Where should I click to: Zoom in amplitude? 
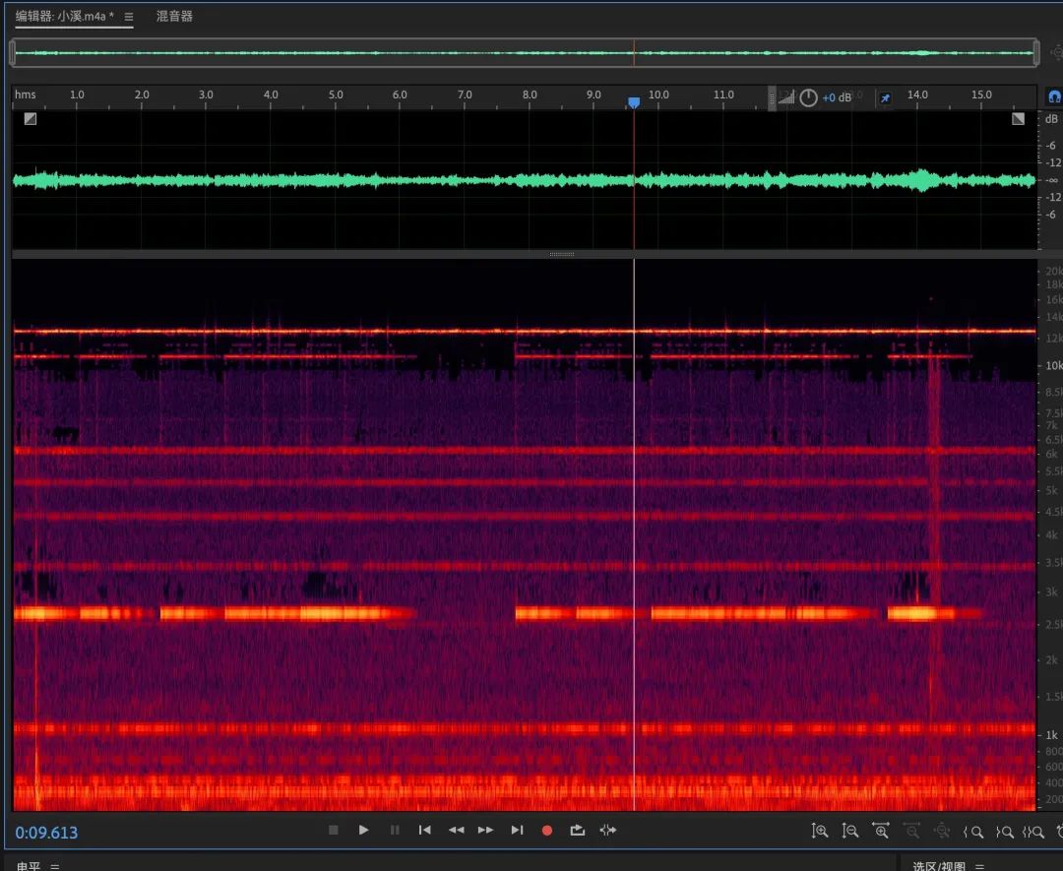click(820, 831)
